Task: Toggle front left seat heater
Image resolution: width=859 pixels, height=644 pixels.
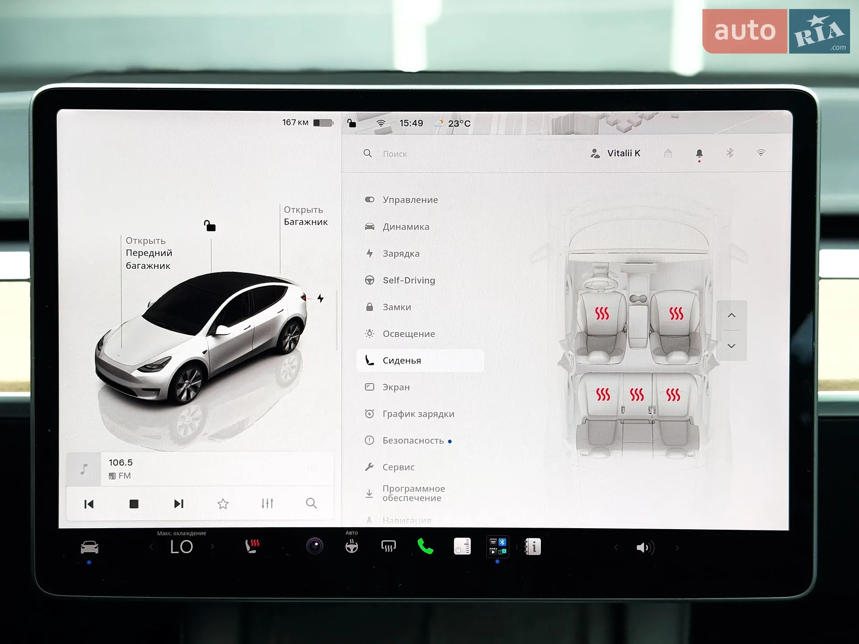Action: [602, 314]
